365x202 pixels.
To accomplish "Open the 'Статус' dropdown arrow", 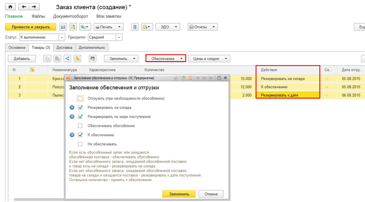I will pos(62,37).
